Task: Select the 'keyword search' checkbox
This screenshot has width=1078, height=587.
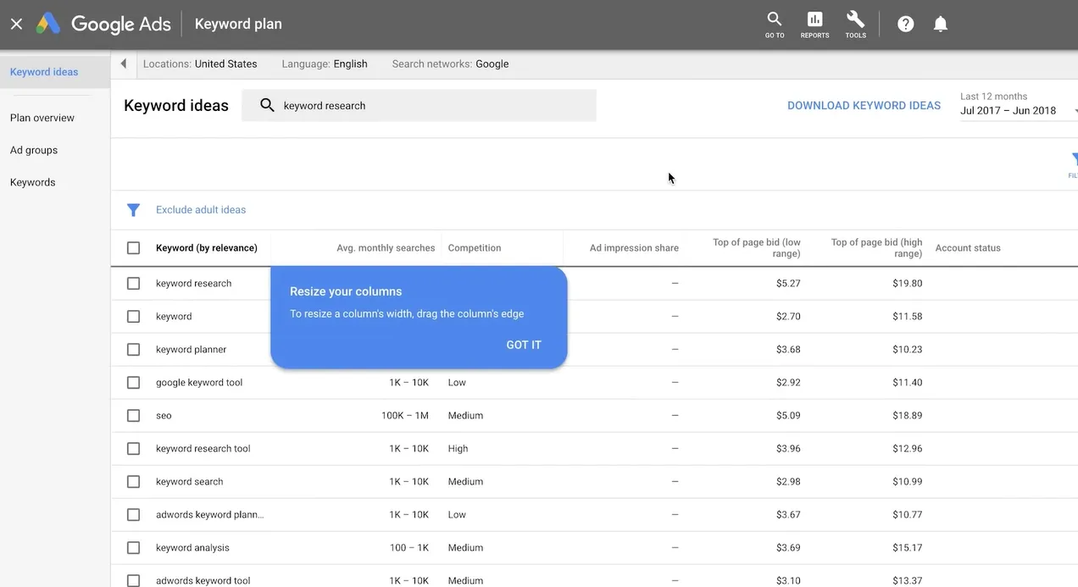Action: 133,482
